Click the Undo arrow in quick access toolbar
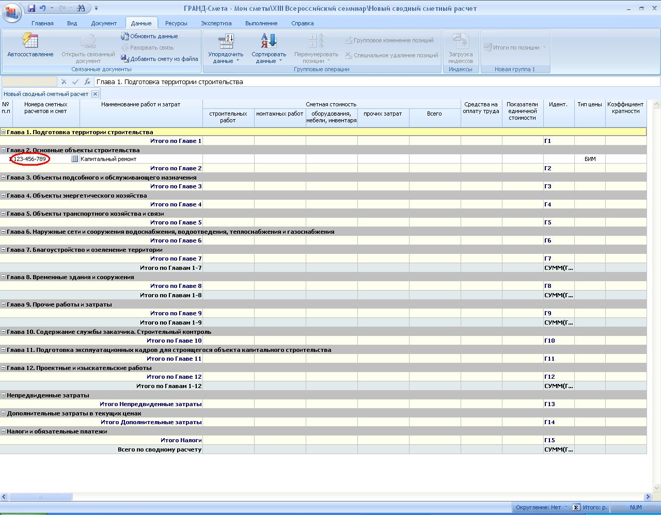This screenshot has width=661, height=515. tap(43, 8)
